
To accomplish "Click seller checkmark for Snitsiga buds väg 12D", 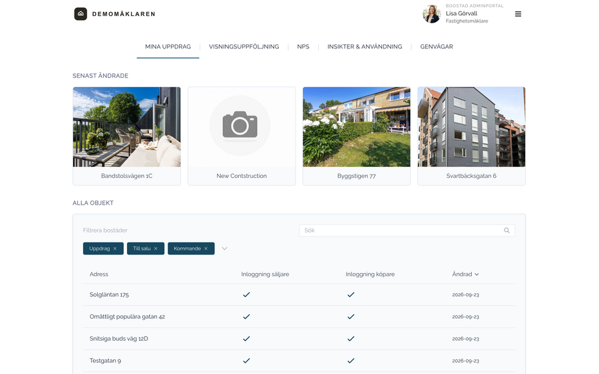I will coord(246,339).
